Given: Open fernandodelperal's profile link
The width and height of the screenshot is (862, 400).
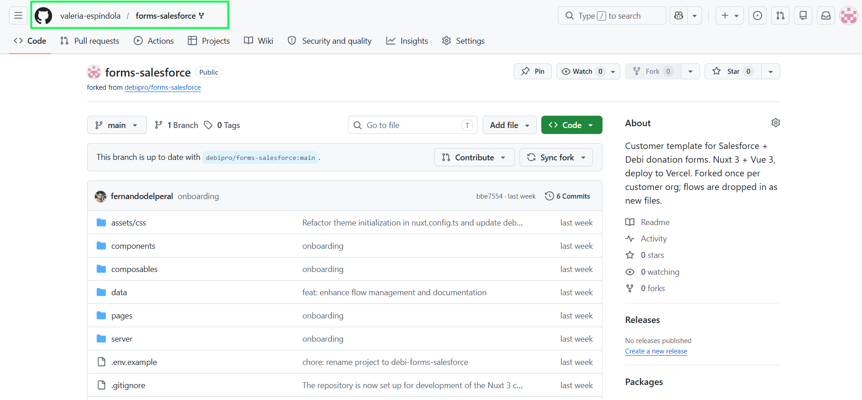Looking at the screenshot, I should coord(142,196).
